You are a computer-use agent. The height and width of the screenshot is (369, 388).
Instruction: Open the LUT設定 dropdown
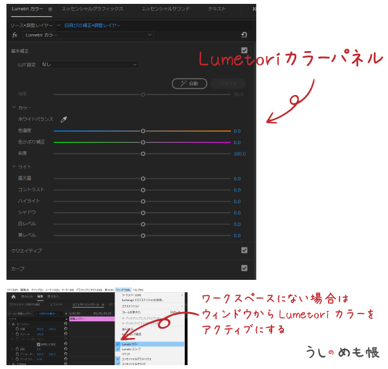tap(89, 65)
